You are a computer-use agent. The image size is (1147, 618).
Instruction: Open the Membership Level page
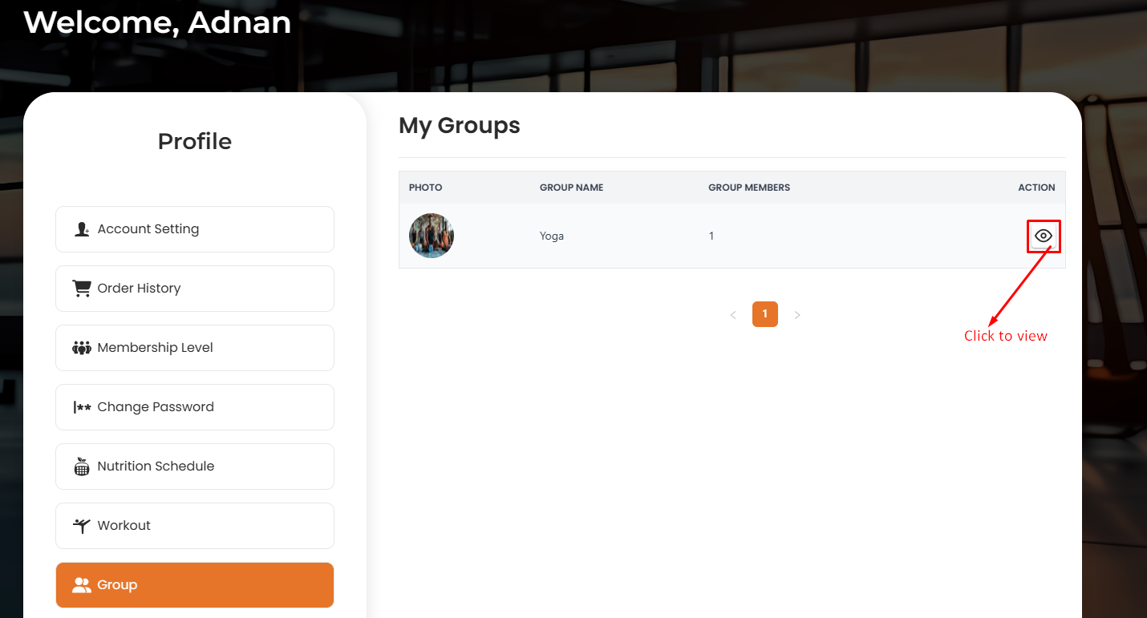click(x=195, y=347)
